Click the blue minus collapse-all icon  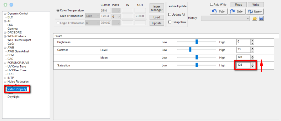click(x=11, y=5)
